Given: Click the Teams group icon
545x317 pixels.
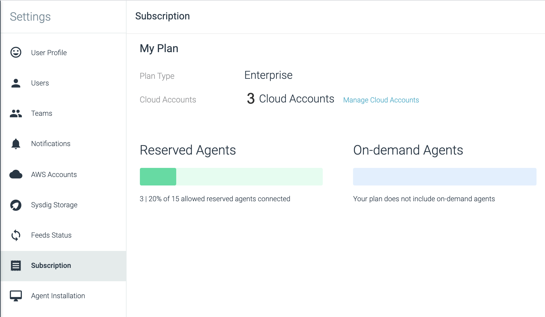Looking at the screenshot, I should [16, 113].
